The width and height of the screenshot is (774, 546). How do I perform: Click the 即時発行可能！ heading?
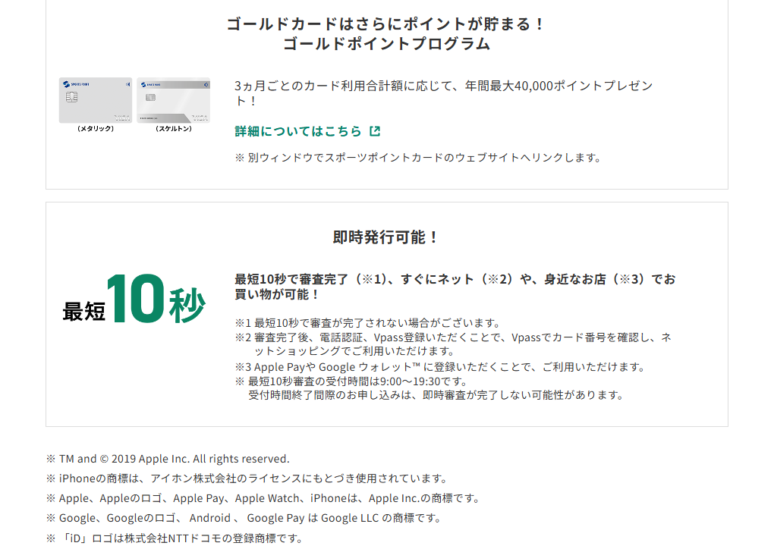point(386,237)
